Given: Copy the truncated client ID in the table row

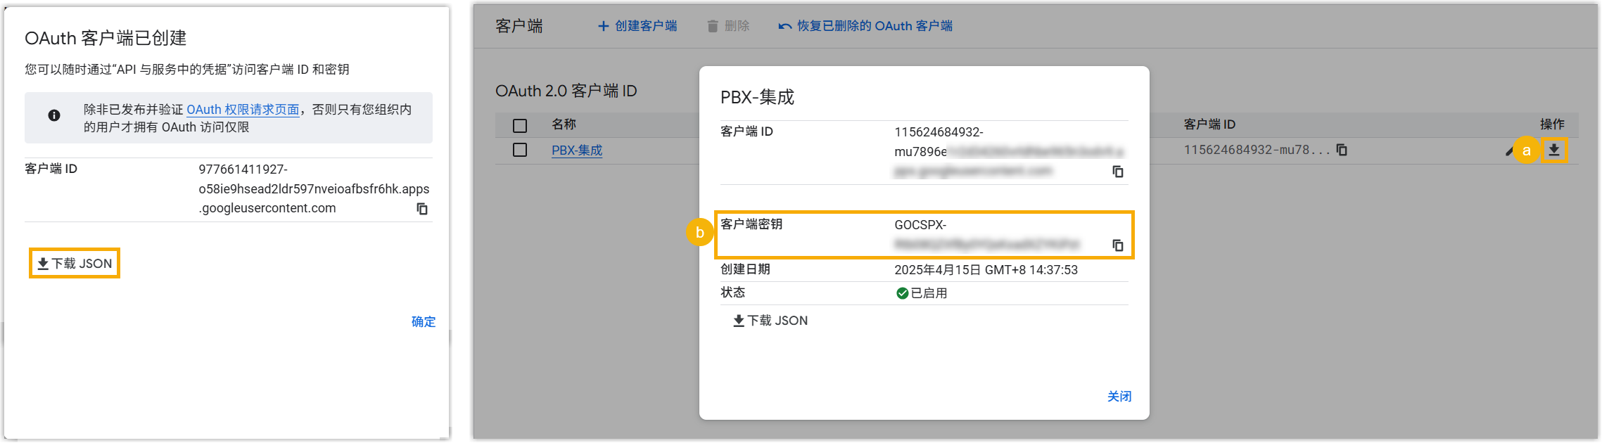Looking at the screenshot, I should [1342, 150].
